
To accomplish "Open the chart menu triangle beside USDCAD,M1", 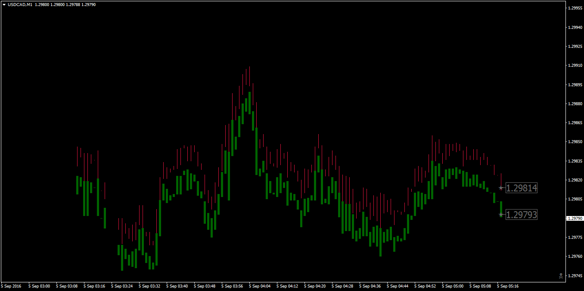I will [x=4, y=4].
